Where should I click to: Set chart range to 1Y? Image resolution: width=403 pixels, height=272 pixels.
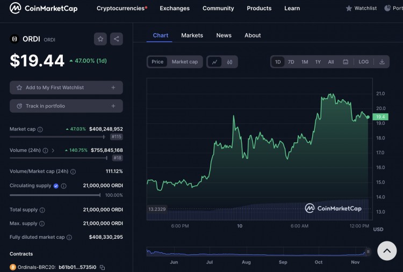[x=318, y=62]
